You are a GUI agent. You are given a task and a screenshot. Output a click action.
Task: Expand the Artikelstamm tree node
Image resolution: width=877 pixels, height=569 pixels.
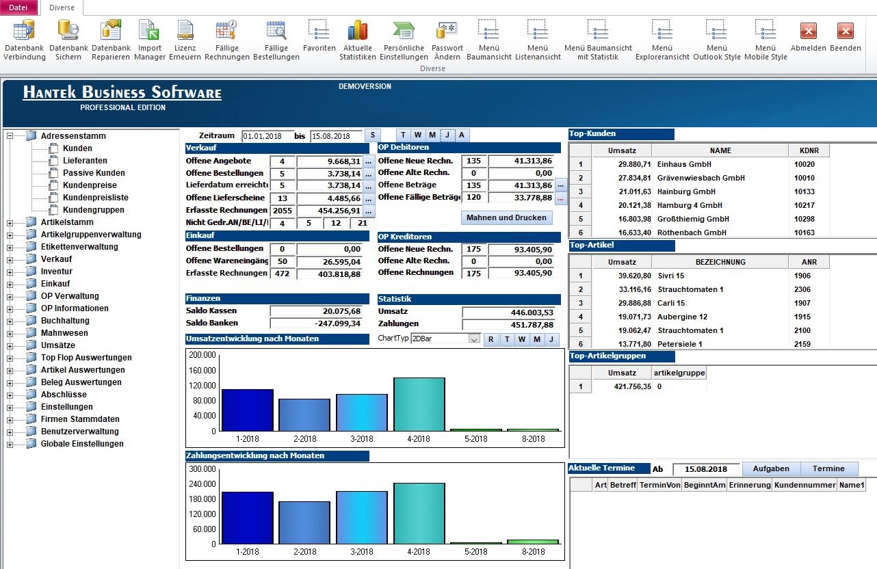tap(10, 222)
